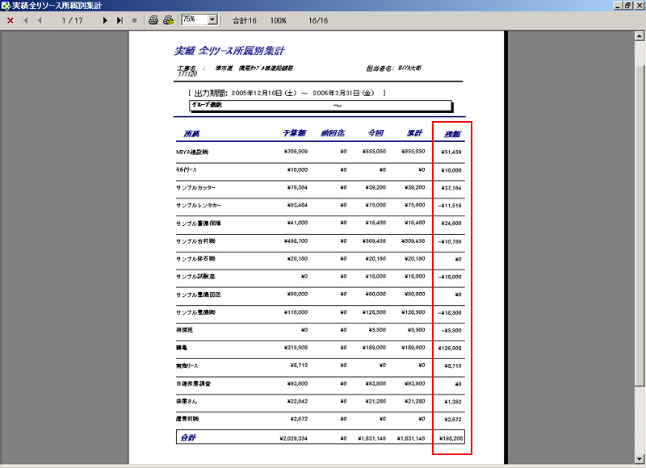Open the 75% zoom dropdown arrow
The height and width of the screenshot is (468, 646).
pos(212,19)
